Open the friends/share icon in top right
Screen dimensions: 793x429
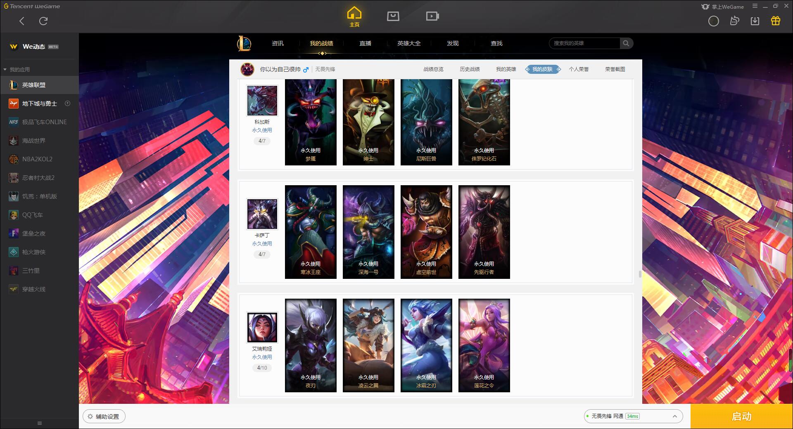[734, 21]
